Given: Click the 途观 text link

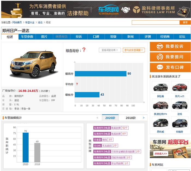Looking at the screenshot, I should coord(180,114).
